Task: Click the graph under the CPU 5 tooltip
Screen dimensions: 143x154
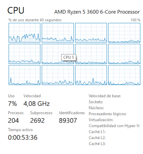Action: click(x=58, y=54)
